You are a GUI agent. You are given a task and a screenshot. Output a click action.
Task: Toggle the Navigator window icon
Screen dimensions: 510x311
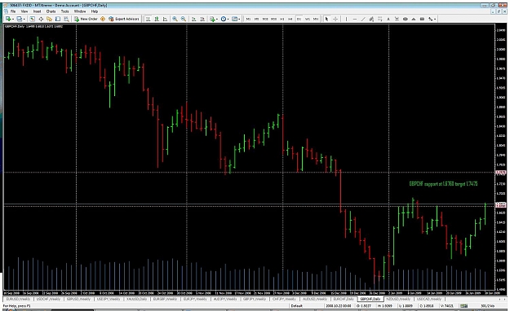tap(50, 19)
